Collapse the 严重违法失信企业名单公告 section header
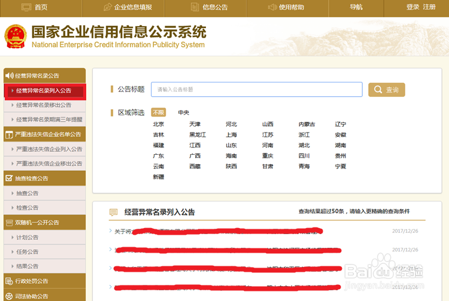 point(45,134)
